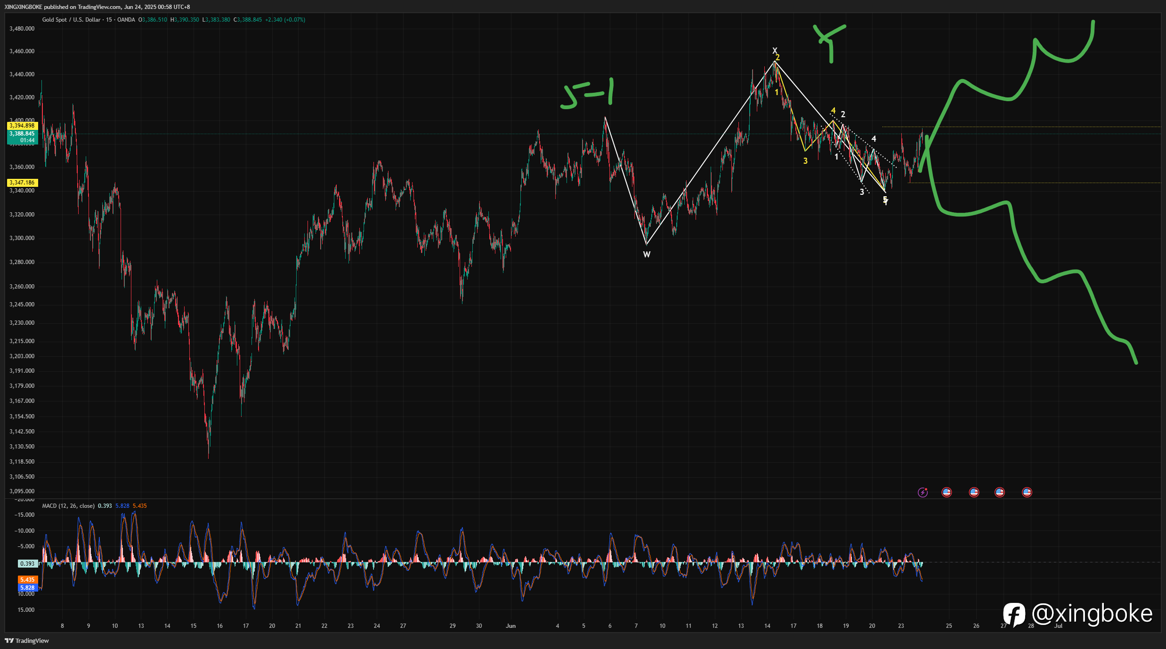
Task: Select the third US flag event icon
Action: [999, 492]
